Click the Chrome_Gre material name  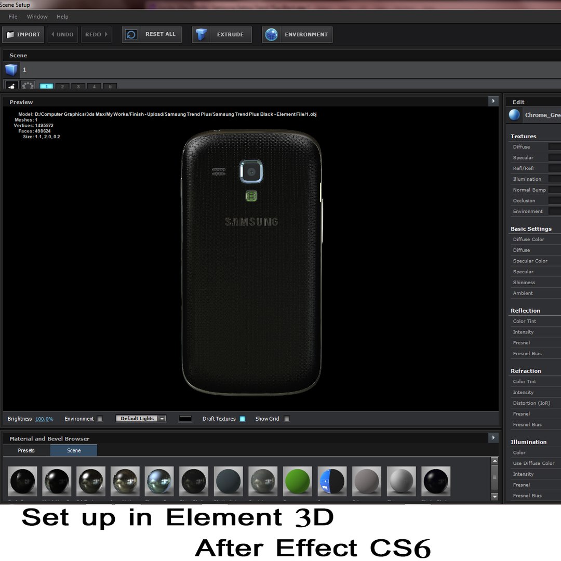(543, 115)
